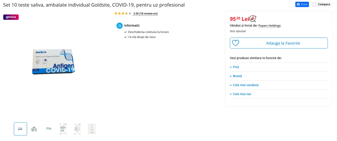View similar products by Brand
This screenshot has width=337, height=141.
click(x=237, y=76)
